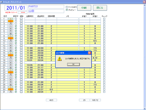Click the app icon in title bar
Viewport: 146px width, 110px height.
click(x=1, y=2)
